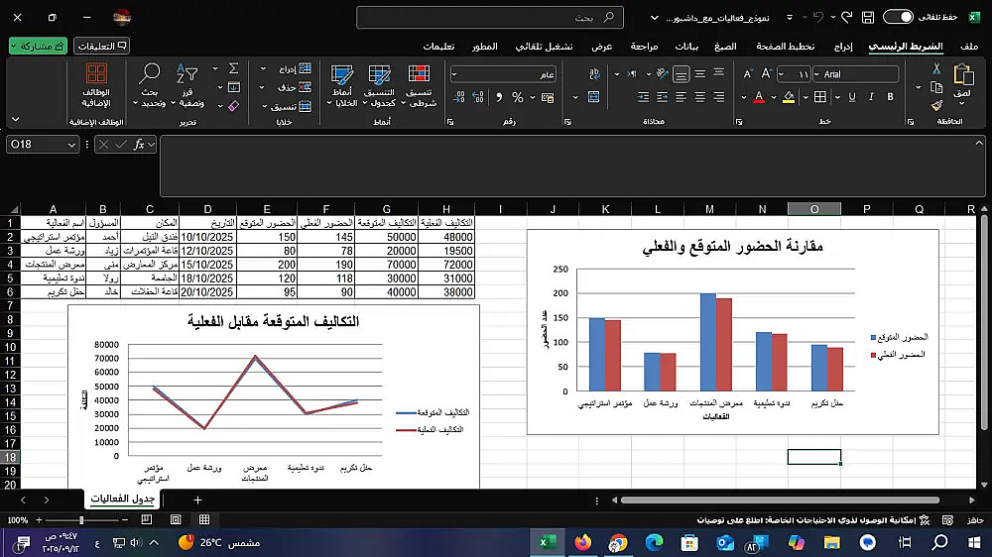
Task: Click Delete (حذف) cells button
Action: 296,87
